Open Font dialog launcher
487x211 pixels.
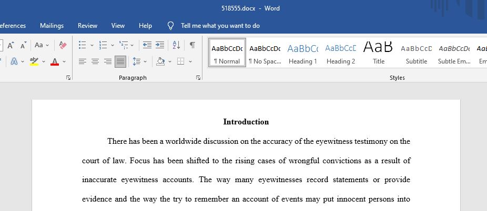[x=68, y=78]
